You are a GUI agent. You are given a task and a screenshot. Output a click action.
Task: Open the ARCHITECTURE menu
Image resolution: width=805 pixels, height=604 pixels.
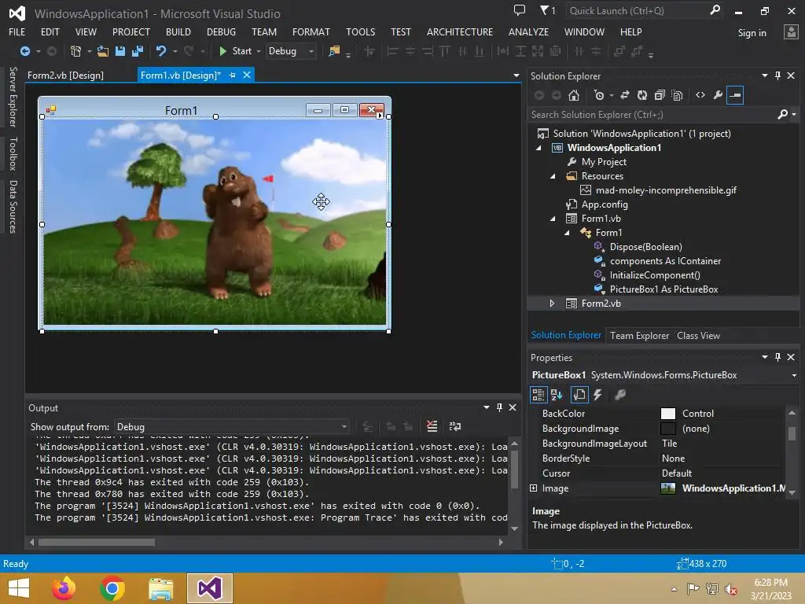(459, 31)
